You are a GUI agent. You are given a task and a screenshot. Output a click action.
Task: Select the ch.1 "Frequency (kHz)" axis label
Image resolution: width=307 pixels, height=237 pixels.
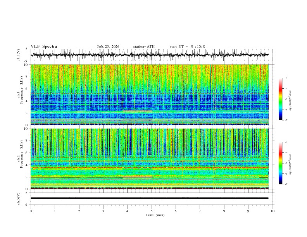(x=22, y=89)
